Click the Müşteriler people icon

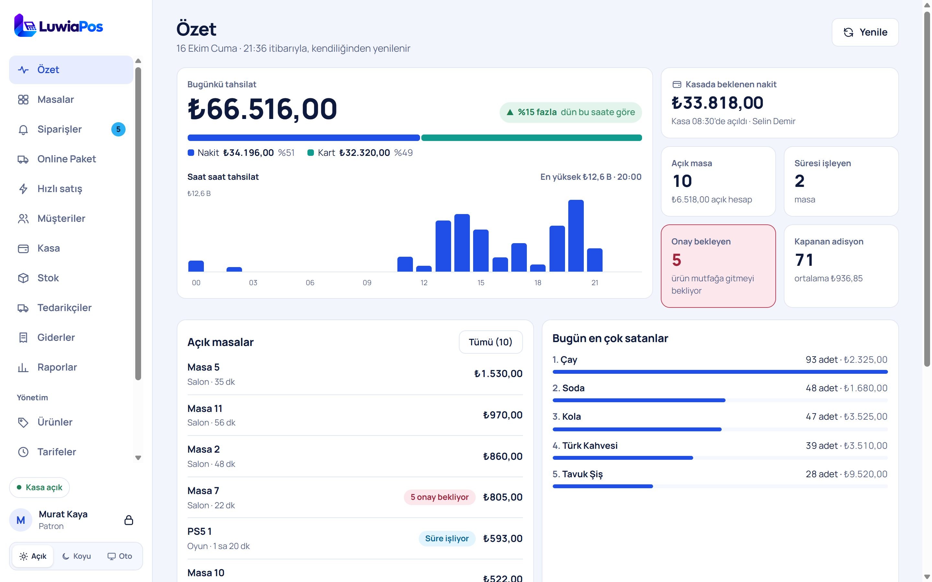24,219
